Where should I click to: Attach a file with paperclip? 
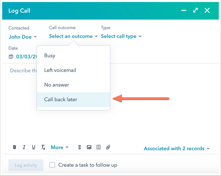click(x=108, y=147)
